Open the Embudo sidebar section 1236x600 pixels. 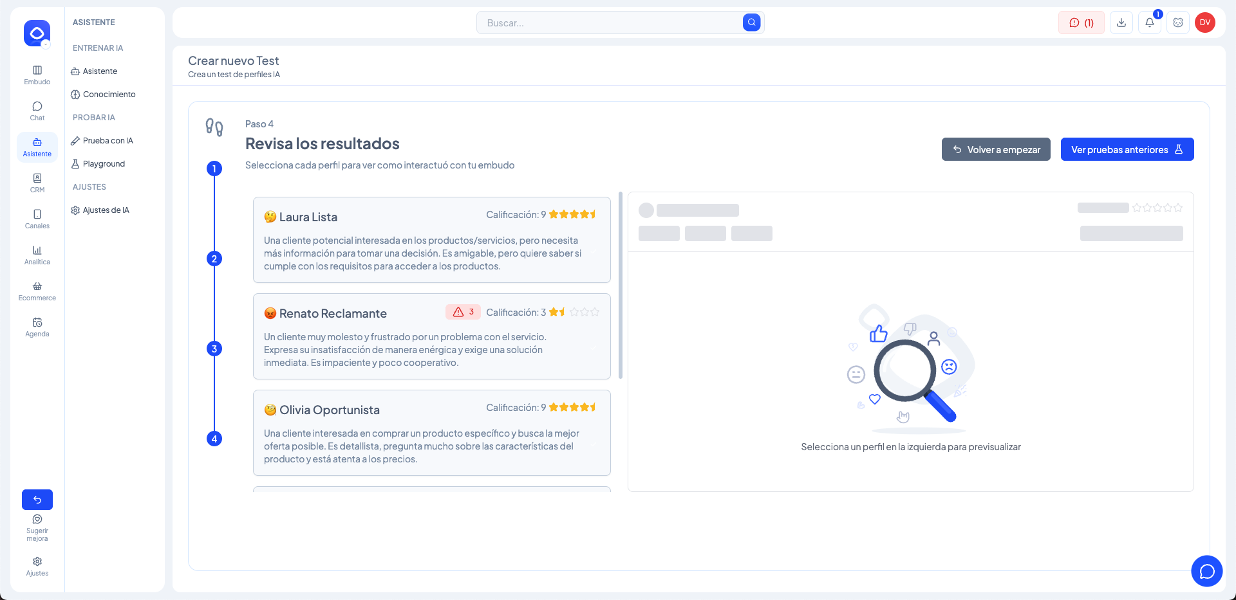tap(37, 75)
